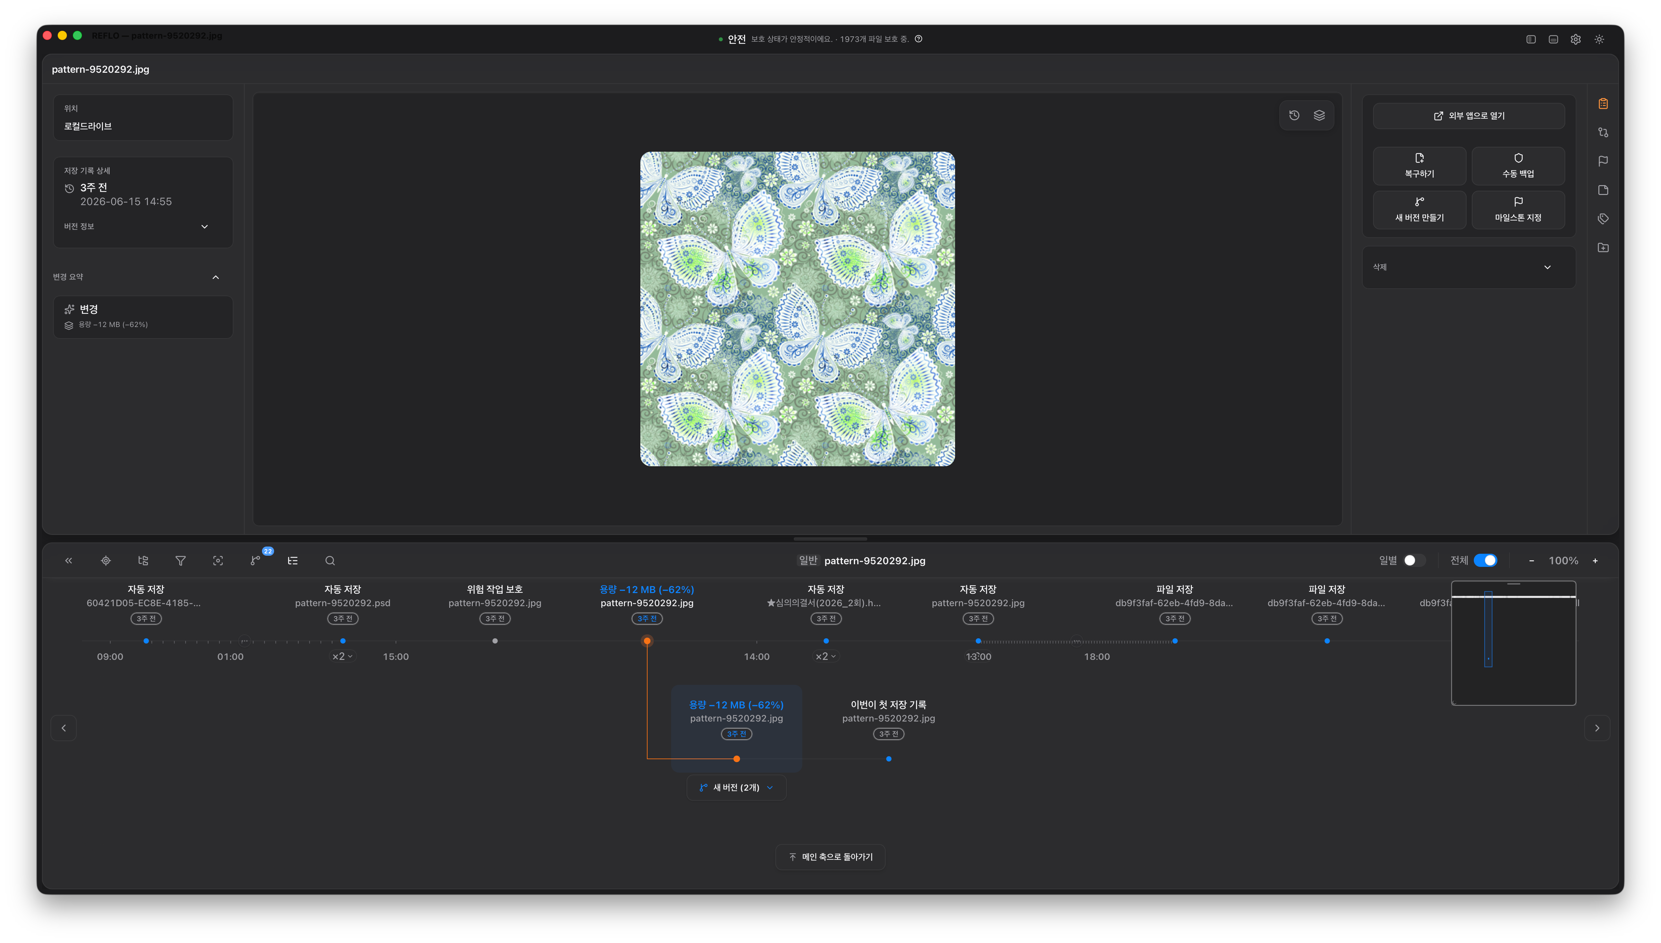The image size is (1661, 943).
Task: Click the 2026-06-15 14:55 date text
Action: (x=126, y=202)
